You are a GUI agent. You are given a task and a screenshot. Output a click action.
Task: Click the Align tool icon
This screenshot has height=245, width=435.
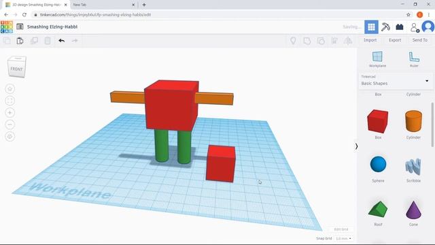coord(334,41)
